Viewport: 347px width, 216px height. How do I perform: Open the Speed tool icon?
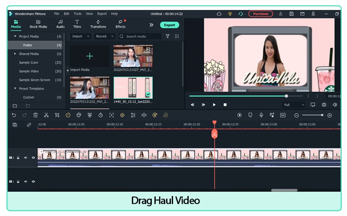(68, 115)
